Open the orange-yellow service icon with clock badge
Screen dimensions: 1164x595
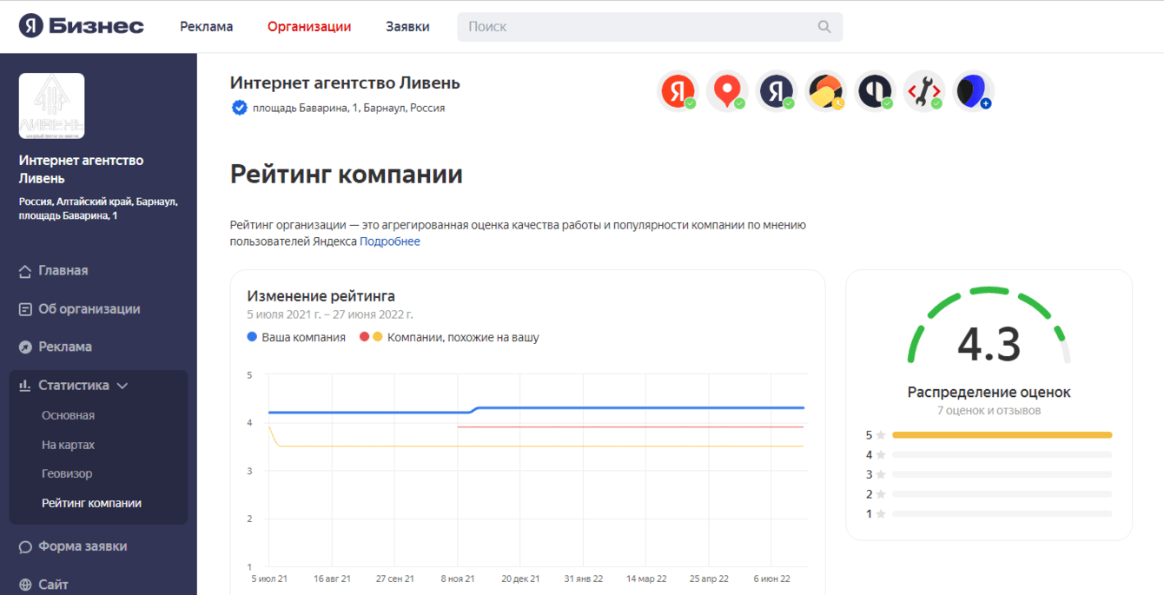[826, 90]
